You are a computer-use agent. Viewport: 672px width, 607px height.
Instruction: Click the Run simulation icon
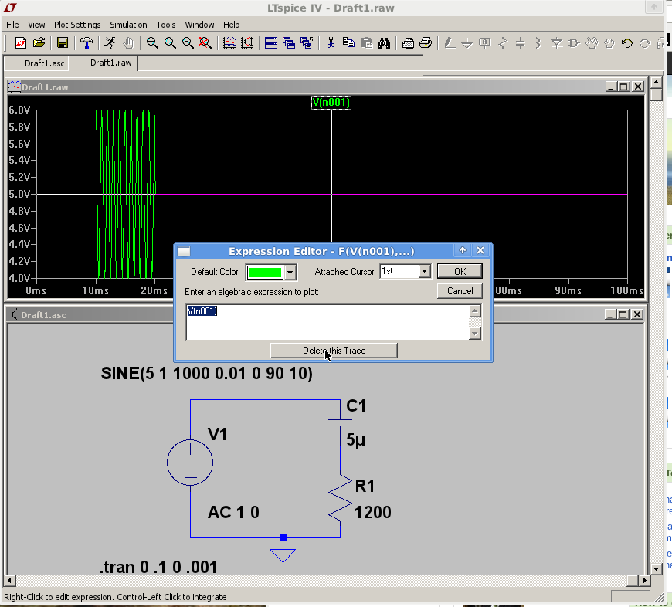coord(110,42)
